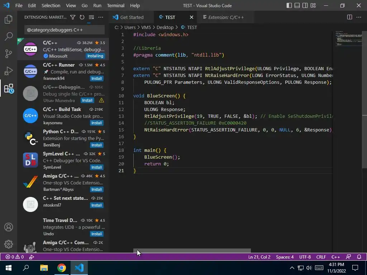Install the C/C++ Runner extension

[x=97, y=78]
